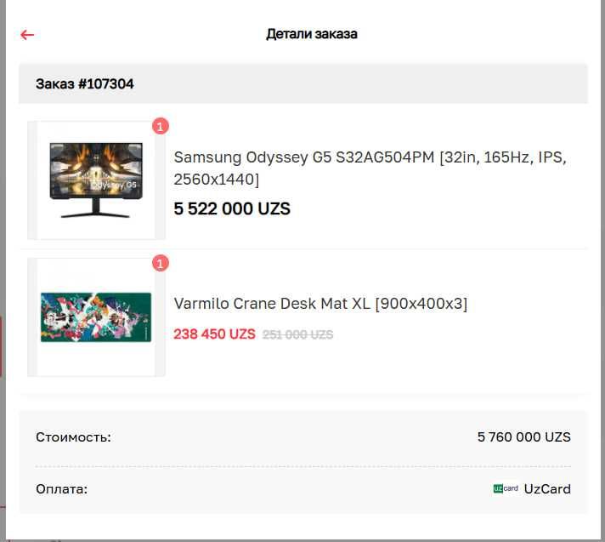Open the Samsung Odyssey G5 monitor thumbnail
This screenshot has width=605, height=542.
coord(96,180)
